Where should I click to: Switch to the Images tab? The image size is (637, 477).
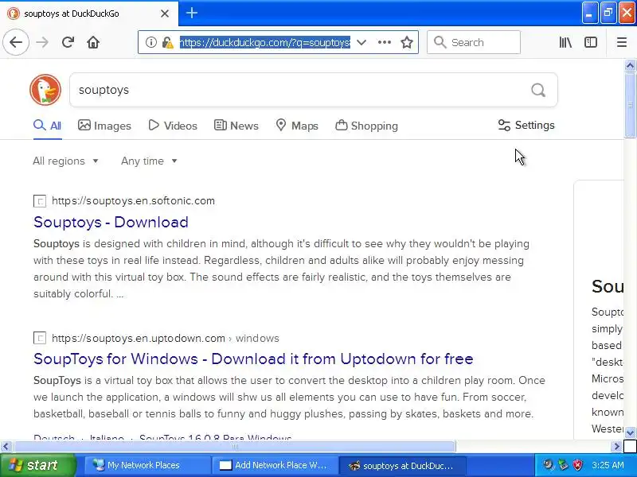tap(104, 126)
